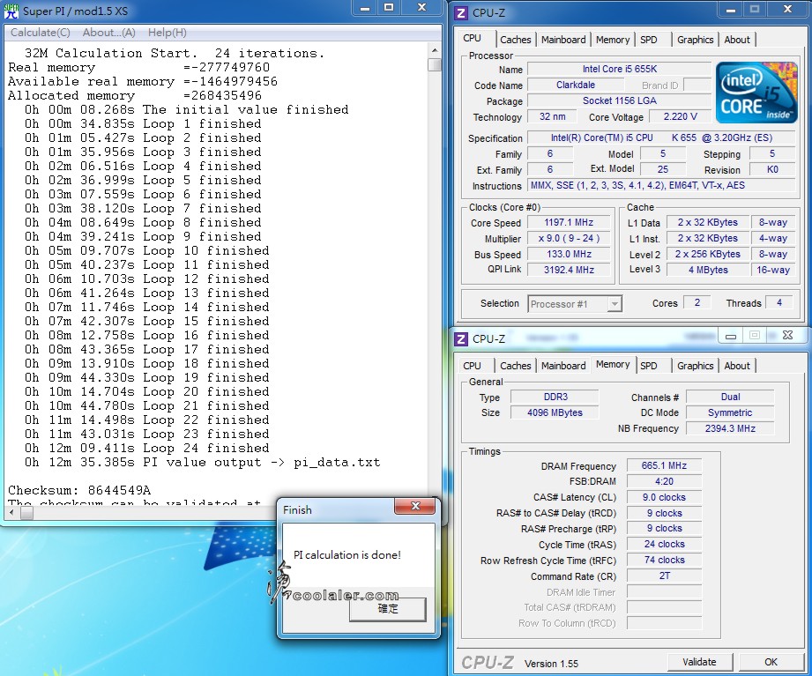Click the left arrow of Super PI's horizontal scrollbar
This screenshot has width=812, height=676.
tap(12, 512)
